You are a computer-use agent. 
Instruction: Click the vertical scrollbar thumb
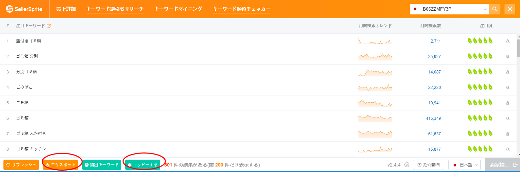tap(518, 48)
